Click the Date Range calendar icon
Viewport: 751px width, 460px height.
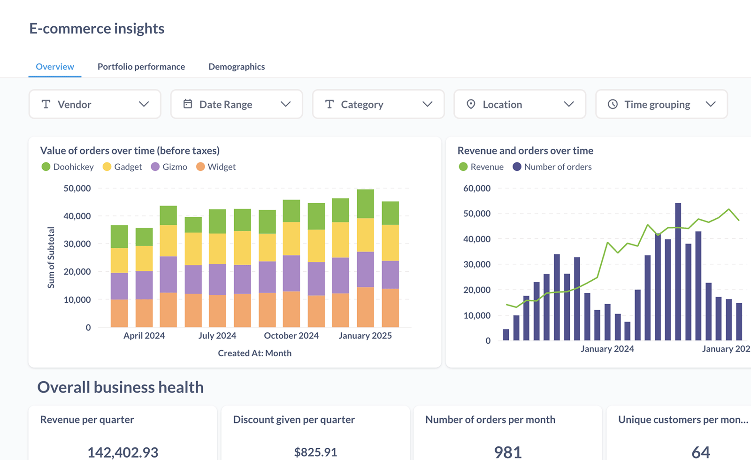(188, 104)
